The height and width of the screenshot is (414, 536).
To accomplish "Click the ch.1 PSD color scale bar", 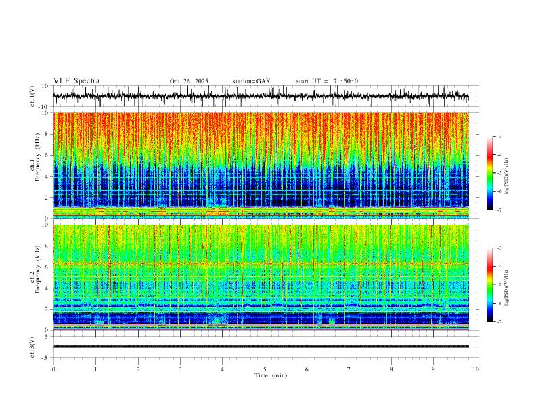I will (x=489, y=173).
